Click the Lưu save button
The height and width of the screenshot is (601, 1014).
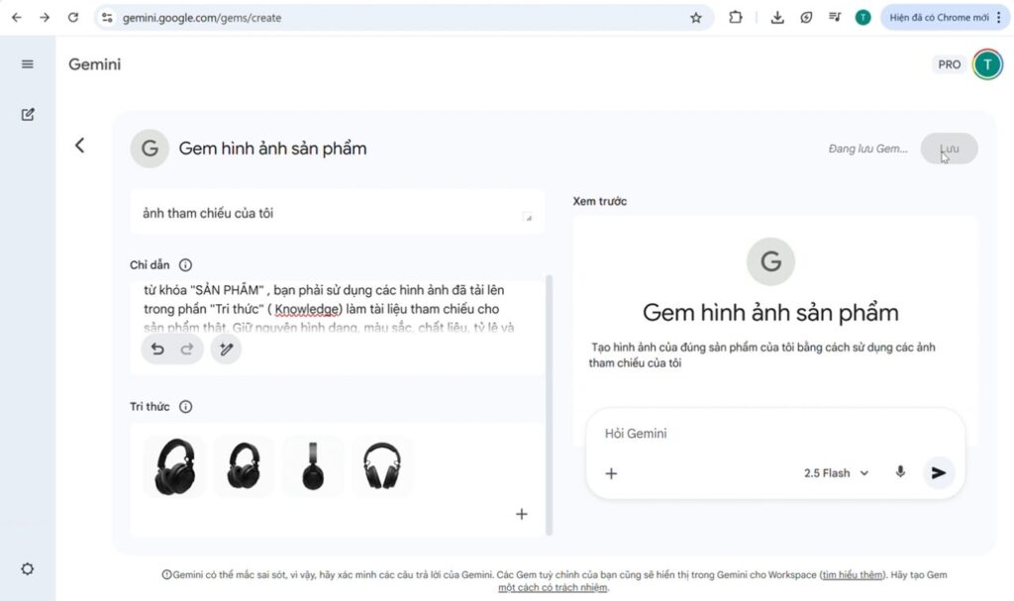(949, 149)
